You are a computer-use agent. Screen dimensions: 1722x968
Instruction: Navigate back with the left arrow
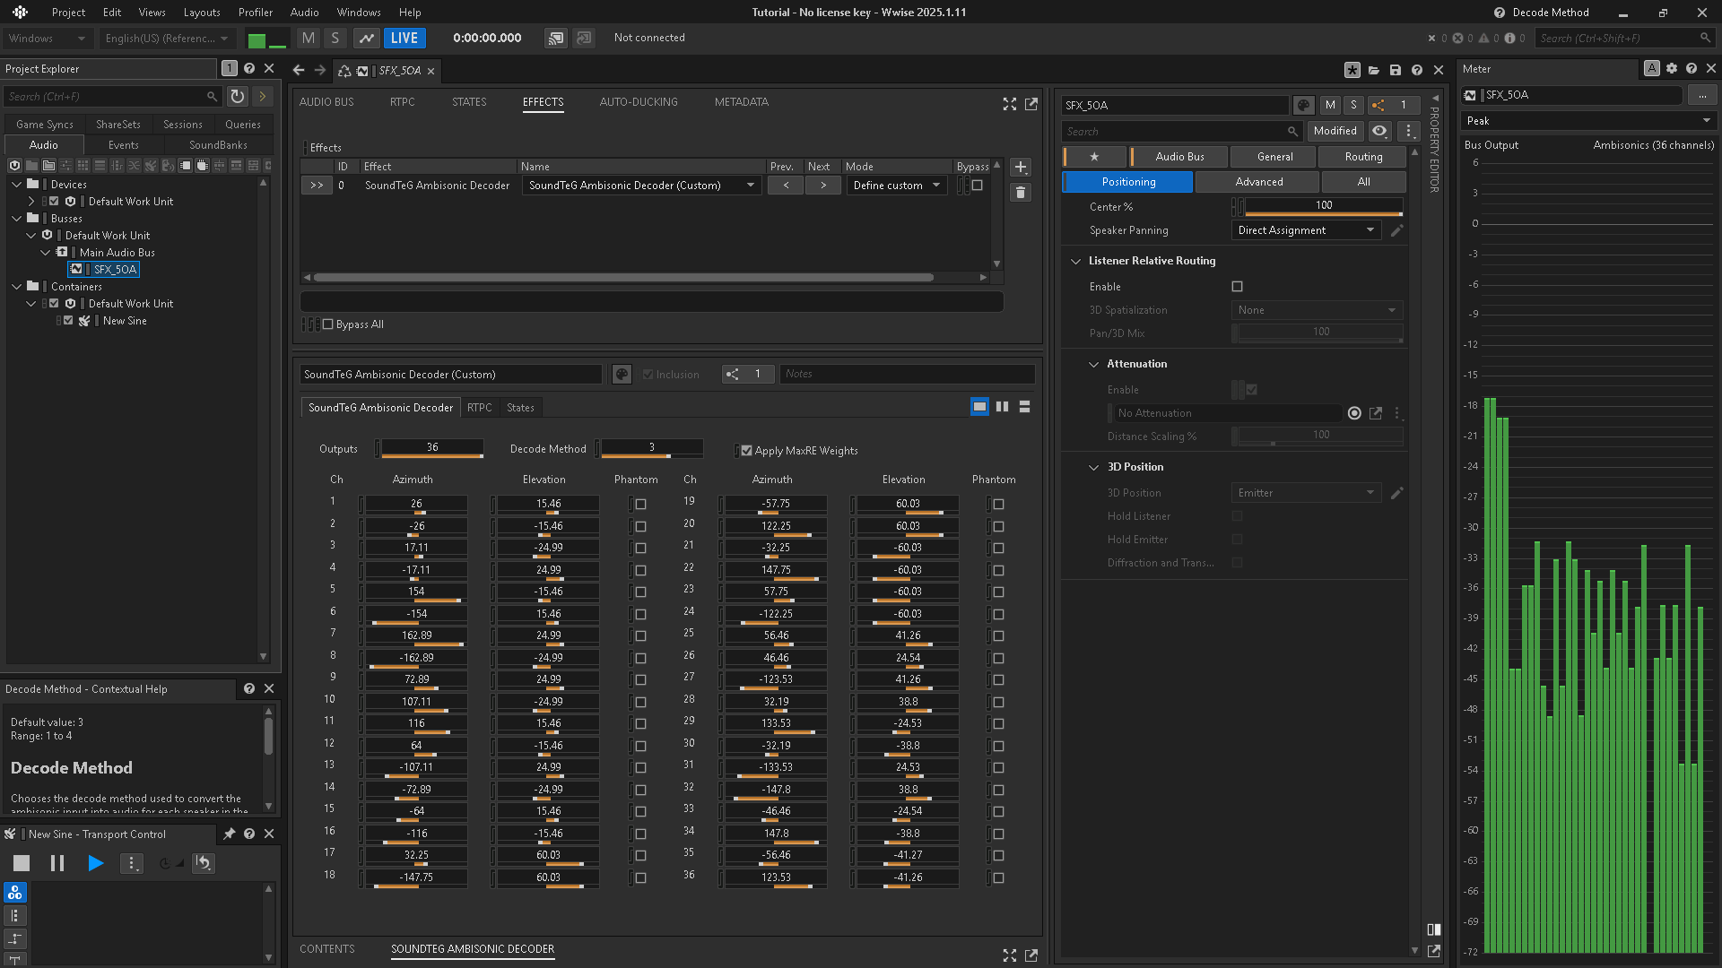(299, 70)
